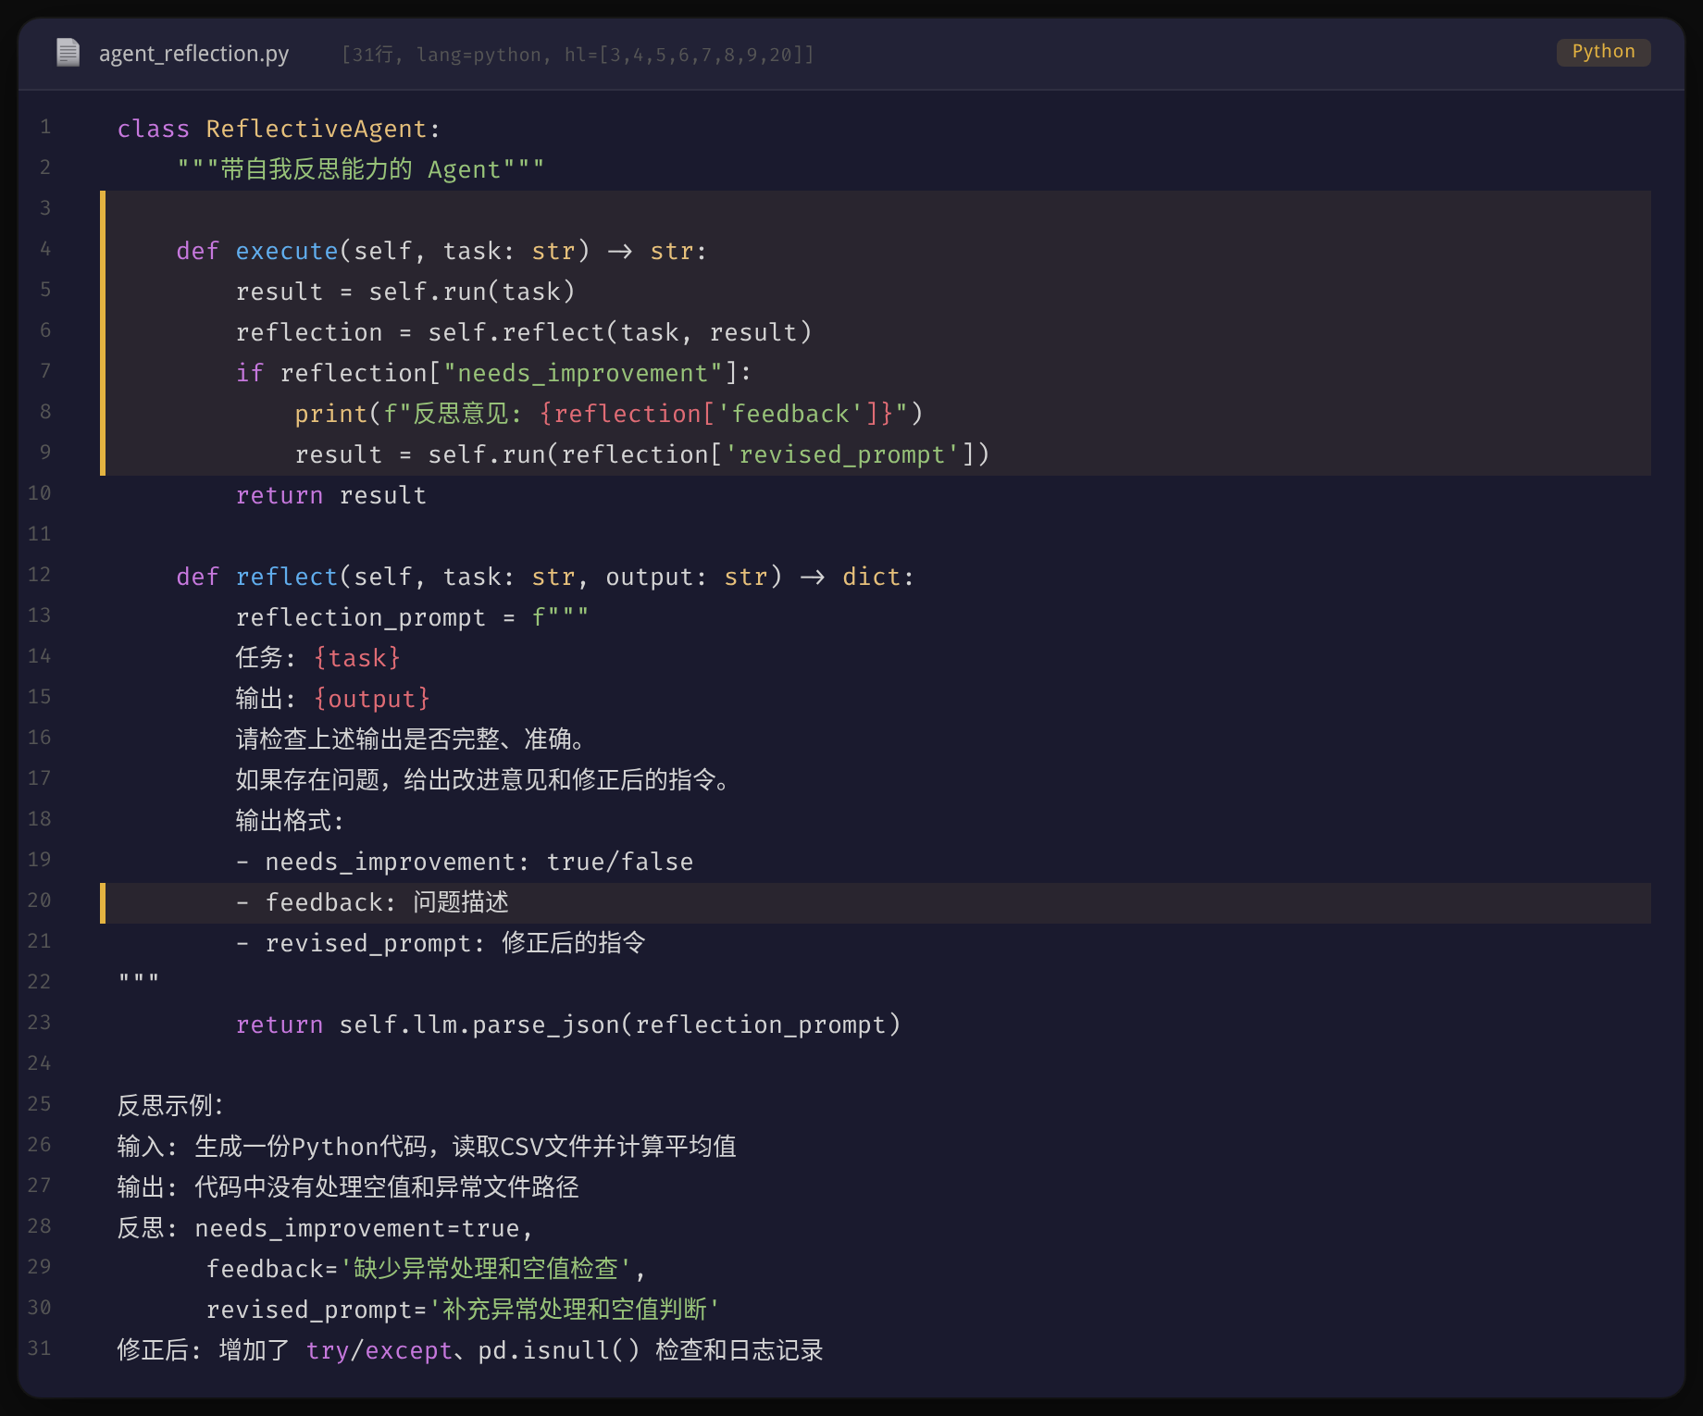Screen dimensions: 1703x1416
Task: Click line "请检查上述输出是否完整、准确。"
Action: point(410,739)
